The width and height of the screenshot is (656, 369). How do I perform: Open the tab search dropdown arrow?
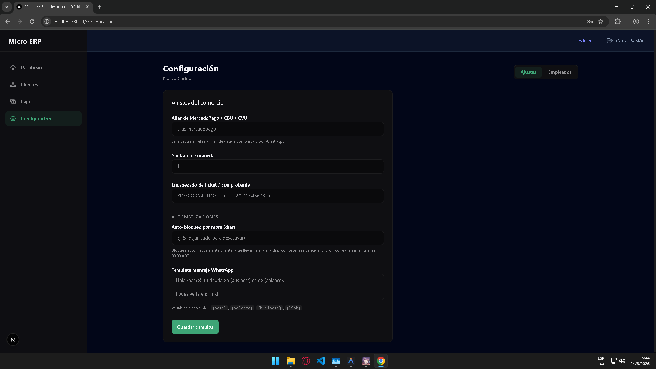click(7, 7)
